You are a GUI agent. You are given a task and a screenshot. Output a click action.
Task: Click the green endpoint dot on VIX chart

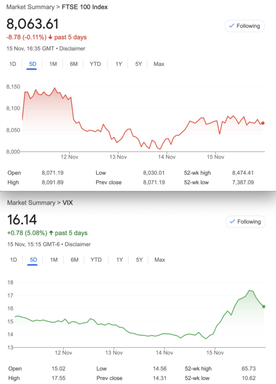click(x=264, y=306)
